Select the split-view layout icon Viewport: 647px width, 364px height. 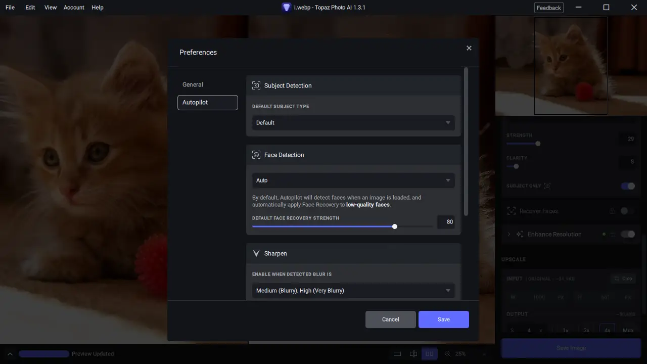coord(413,354)
